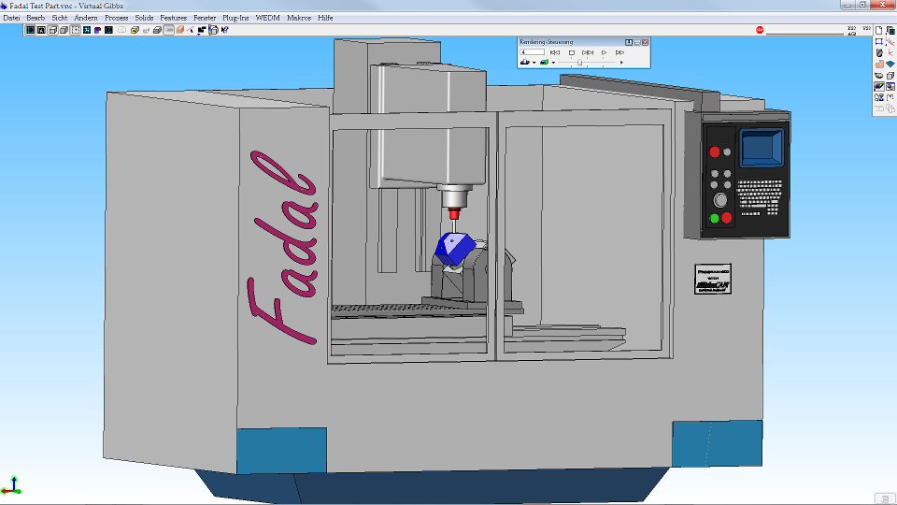Click the first blue-frame view toolbar icon
The width and height of the screenshot is (897, 505).
[x=30, y=30]
